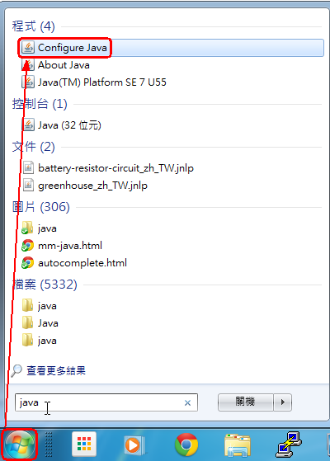Click inside the java search box
Image resolution: width=330 pixels, height=461 pixels.
coord(106,402)
